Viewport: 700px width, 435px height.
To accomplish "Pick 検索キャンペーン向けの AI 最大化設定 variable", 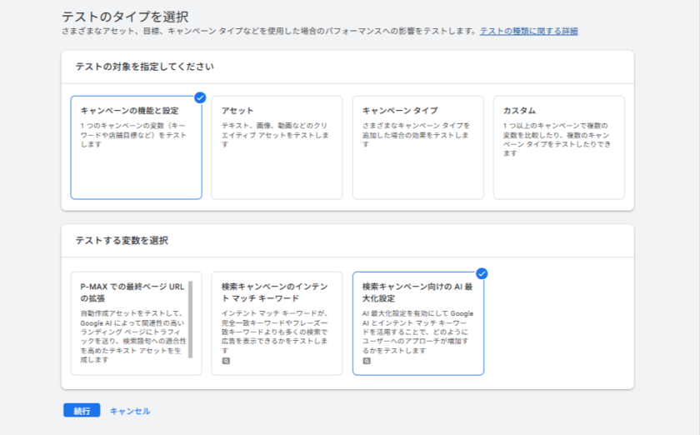I will point(417,323).
